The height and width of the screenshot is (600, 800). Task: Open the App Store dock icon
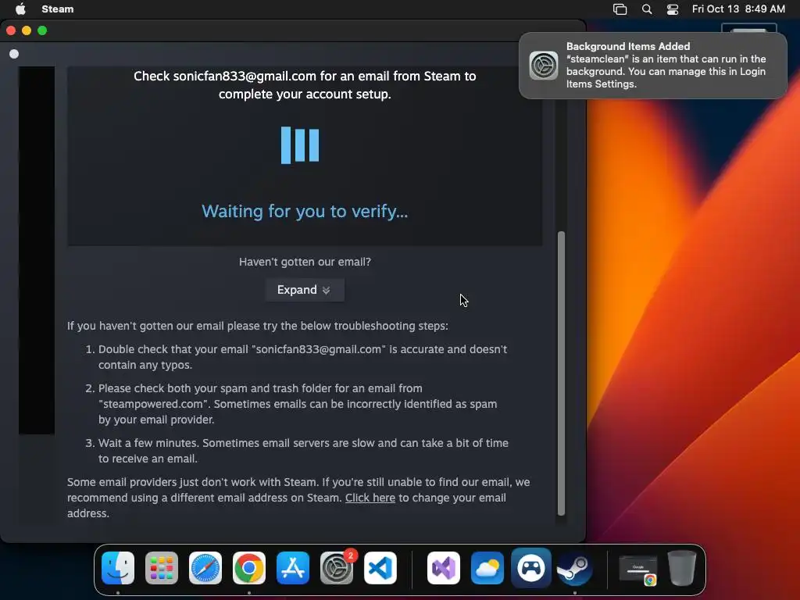click(x=293, y=568)
